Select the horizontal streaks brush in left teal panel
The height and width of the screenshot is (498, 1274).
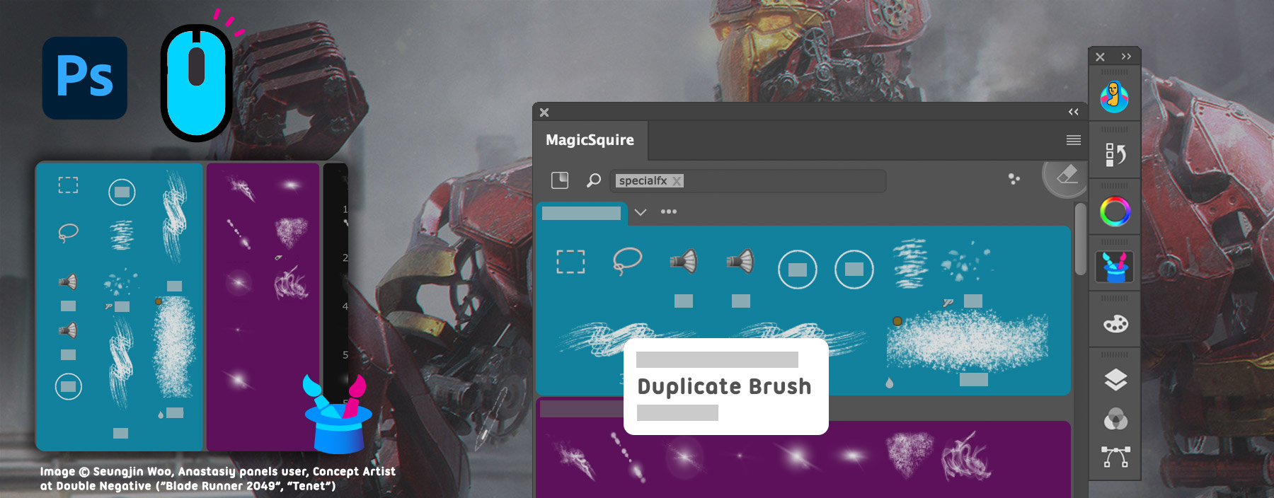click(122, 236)
